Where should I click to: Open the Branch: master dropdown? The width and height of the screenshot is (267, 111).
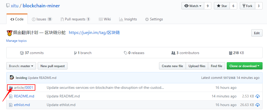coord(21,66)
